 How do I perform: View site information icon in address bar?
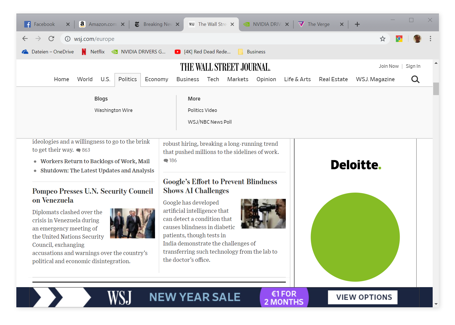[68, 39]
